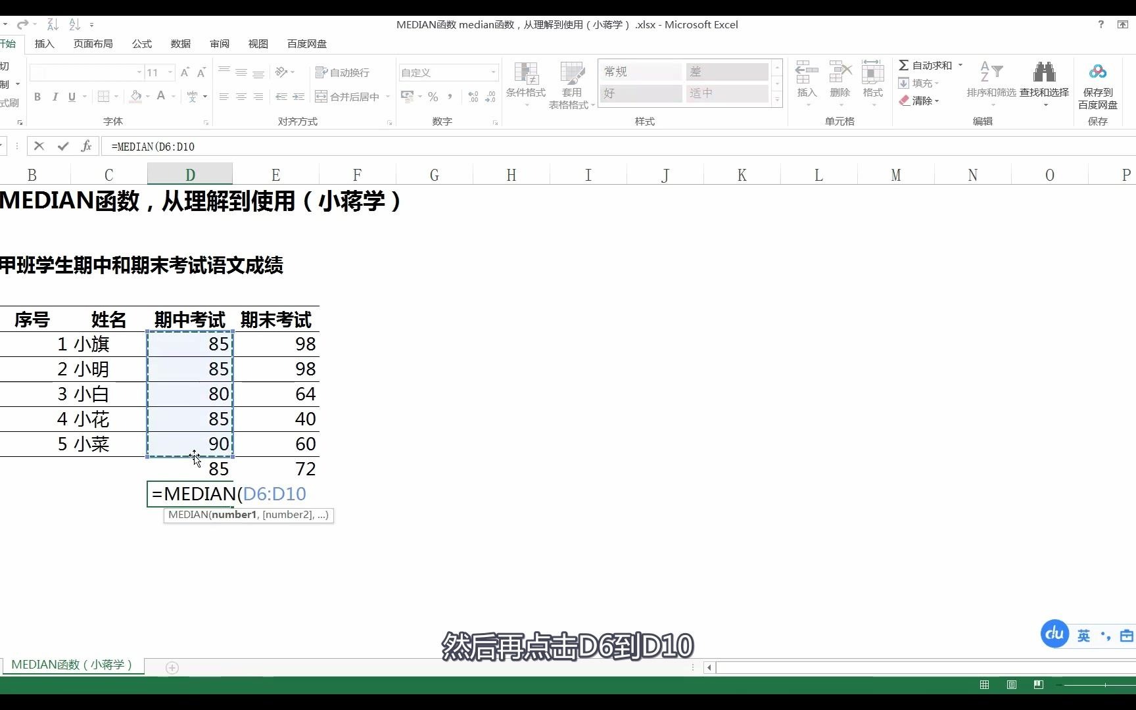
Task: Save to Baidu Netdisk (保存到百度网盘)
Action: (1098, 85)
